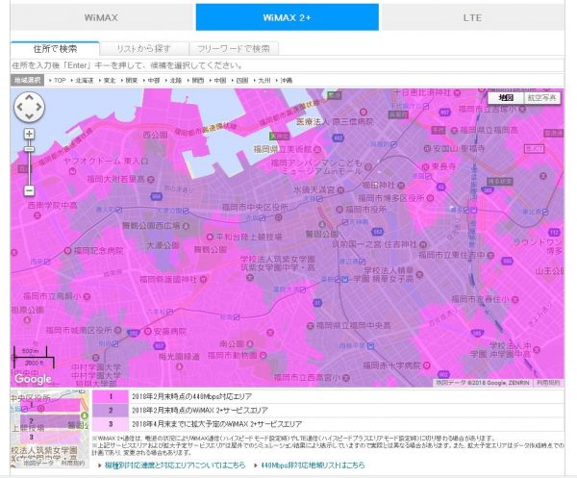Click the 福岡県立美術館 marker icon
The width and height of the screenshot is (577, 478).
point(317,149)
